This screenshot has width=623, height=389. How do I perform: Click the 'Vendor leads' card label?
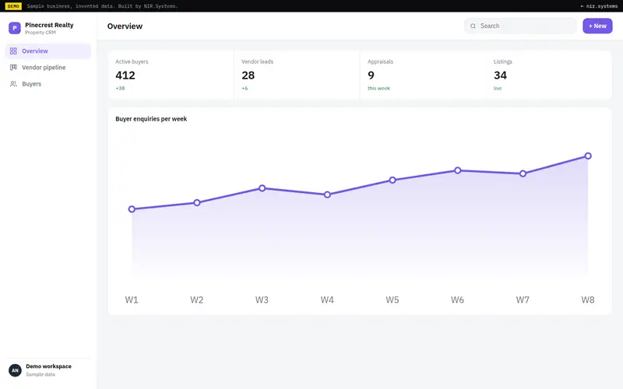pyautogui.click(x=258, y=61)
